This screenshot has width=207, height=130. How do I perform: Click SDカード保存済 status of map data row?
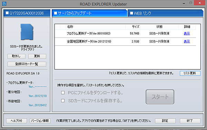(159, 42)
